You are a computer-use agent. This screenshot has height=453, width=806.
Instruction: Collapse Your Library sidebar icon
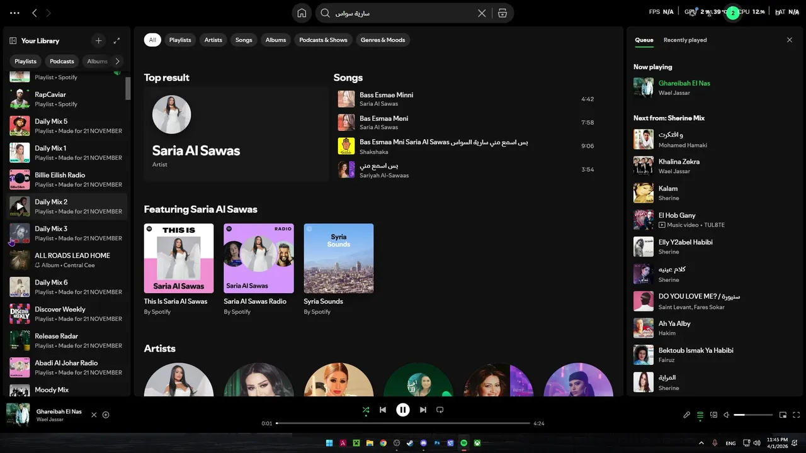tap(13, 41)
